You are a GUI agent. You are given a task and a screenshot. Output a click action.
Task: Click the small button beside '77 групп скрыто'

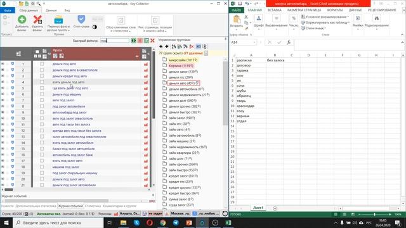coord(206,53)
